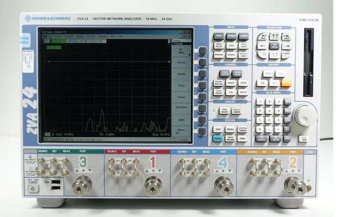Push the DISPLAY CONFIG hardkey
Viewport: 343px width, 217px height.
[237, 111]
